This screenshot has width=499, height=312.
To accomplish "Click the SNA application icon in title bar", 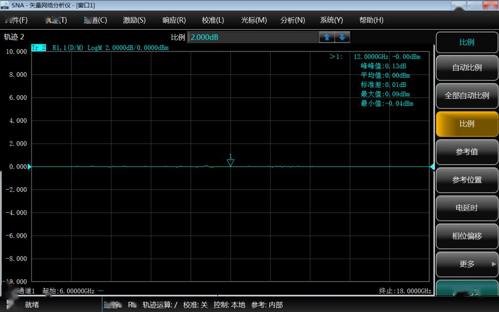I will coord(5,5).
